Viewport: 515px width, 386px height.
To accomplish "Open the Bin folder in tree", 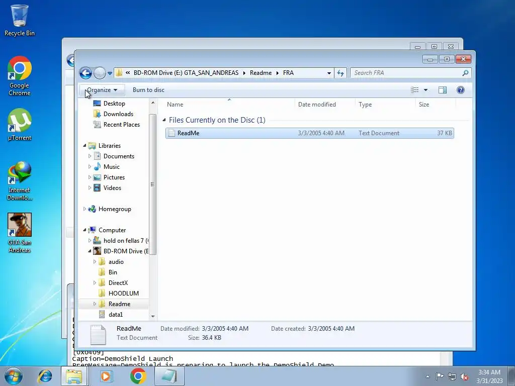I will 112,272.
